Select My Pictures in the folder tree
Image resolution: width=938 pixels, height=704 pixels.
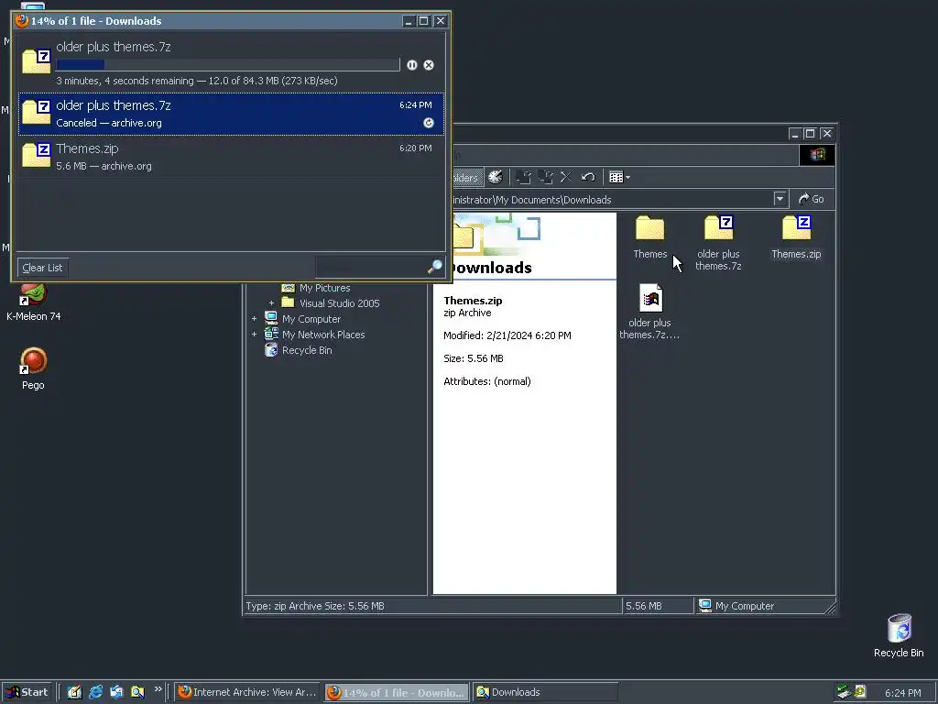pos(325,288)
